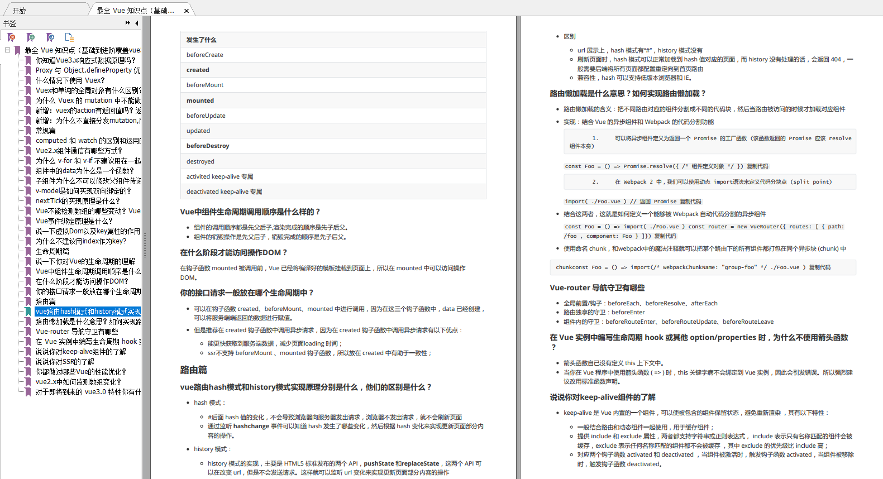883x479 pixels.
Task: Open bookmark Vue事件绑定原理是什么？
Action: (x=74, y=221)
